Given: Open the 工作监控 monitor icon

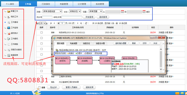Looking at the screenshot, I should (9, 28).
